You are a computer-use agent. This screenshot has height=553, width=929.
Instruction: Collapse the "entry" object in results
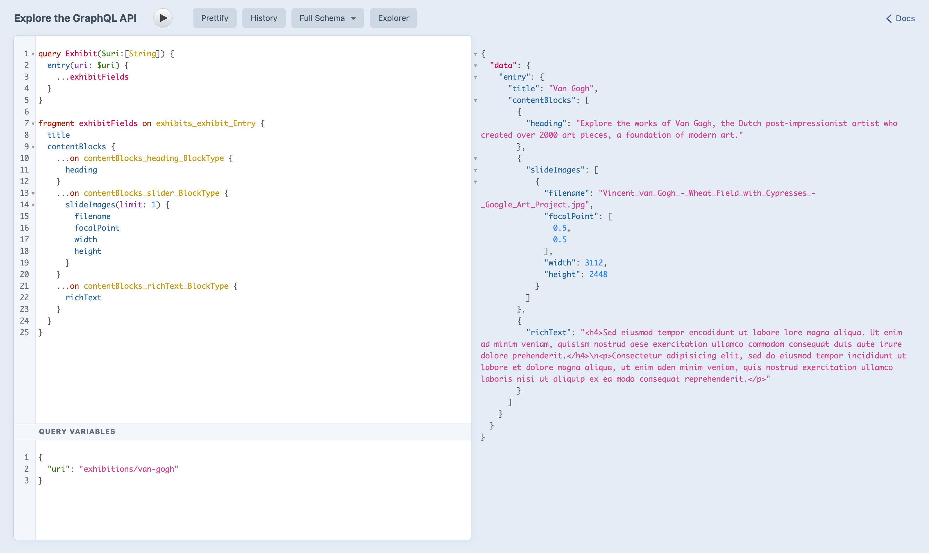[476, 78]
